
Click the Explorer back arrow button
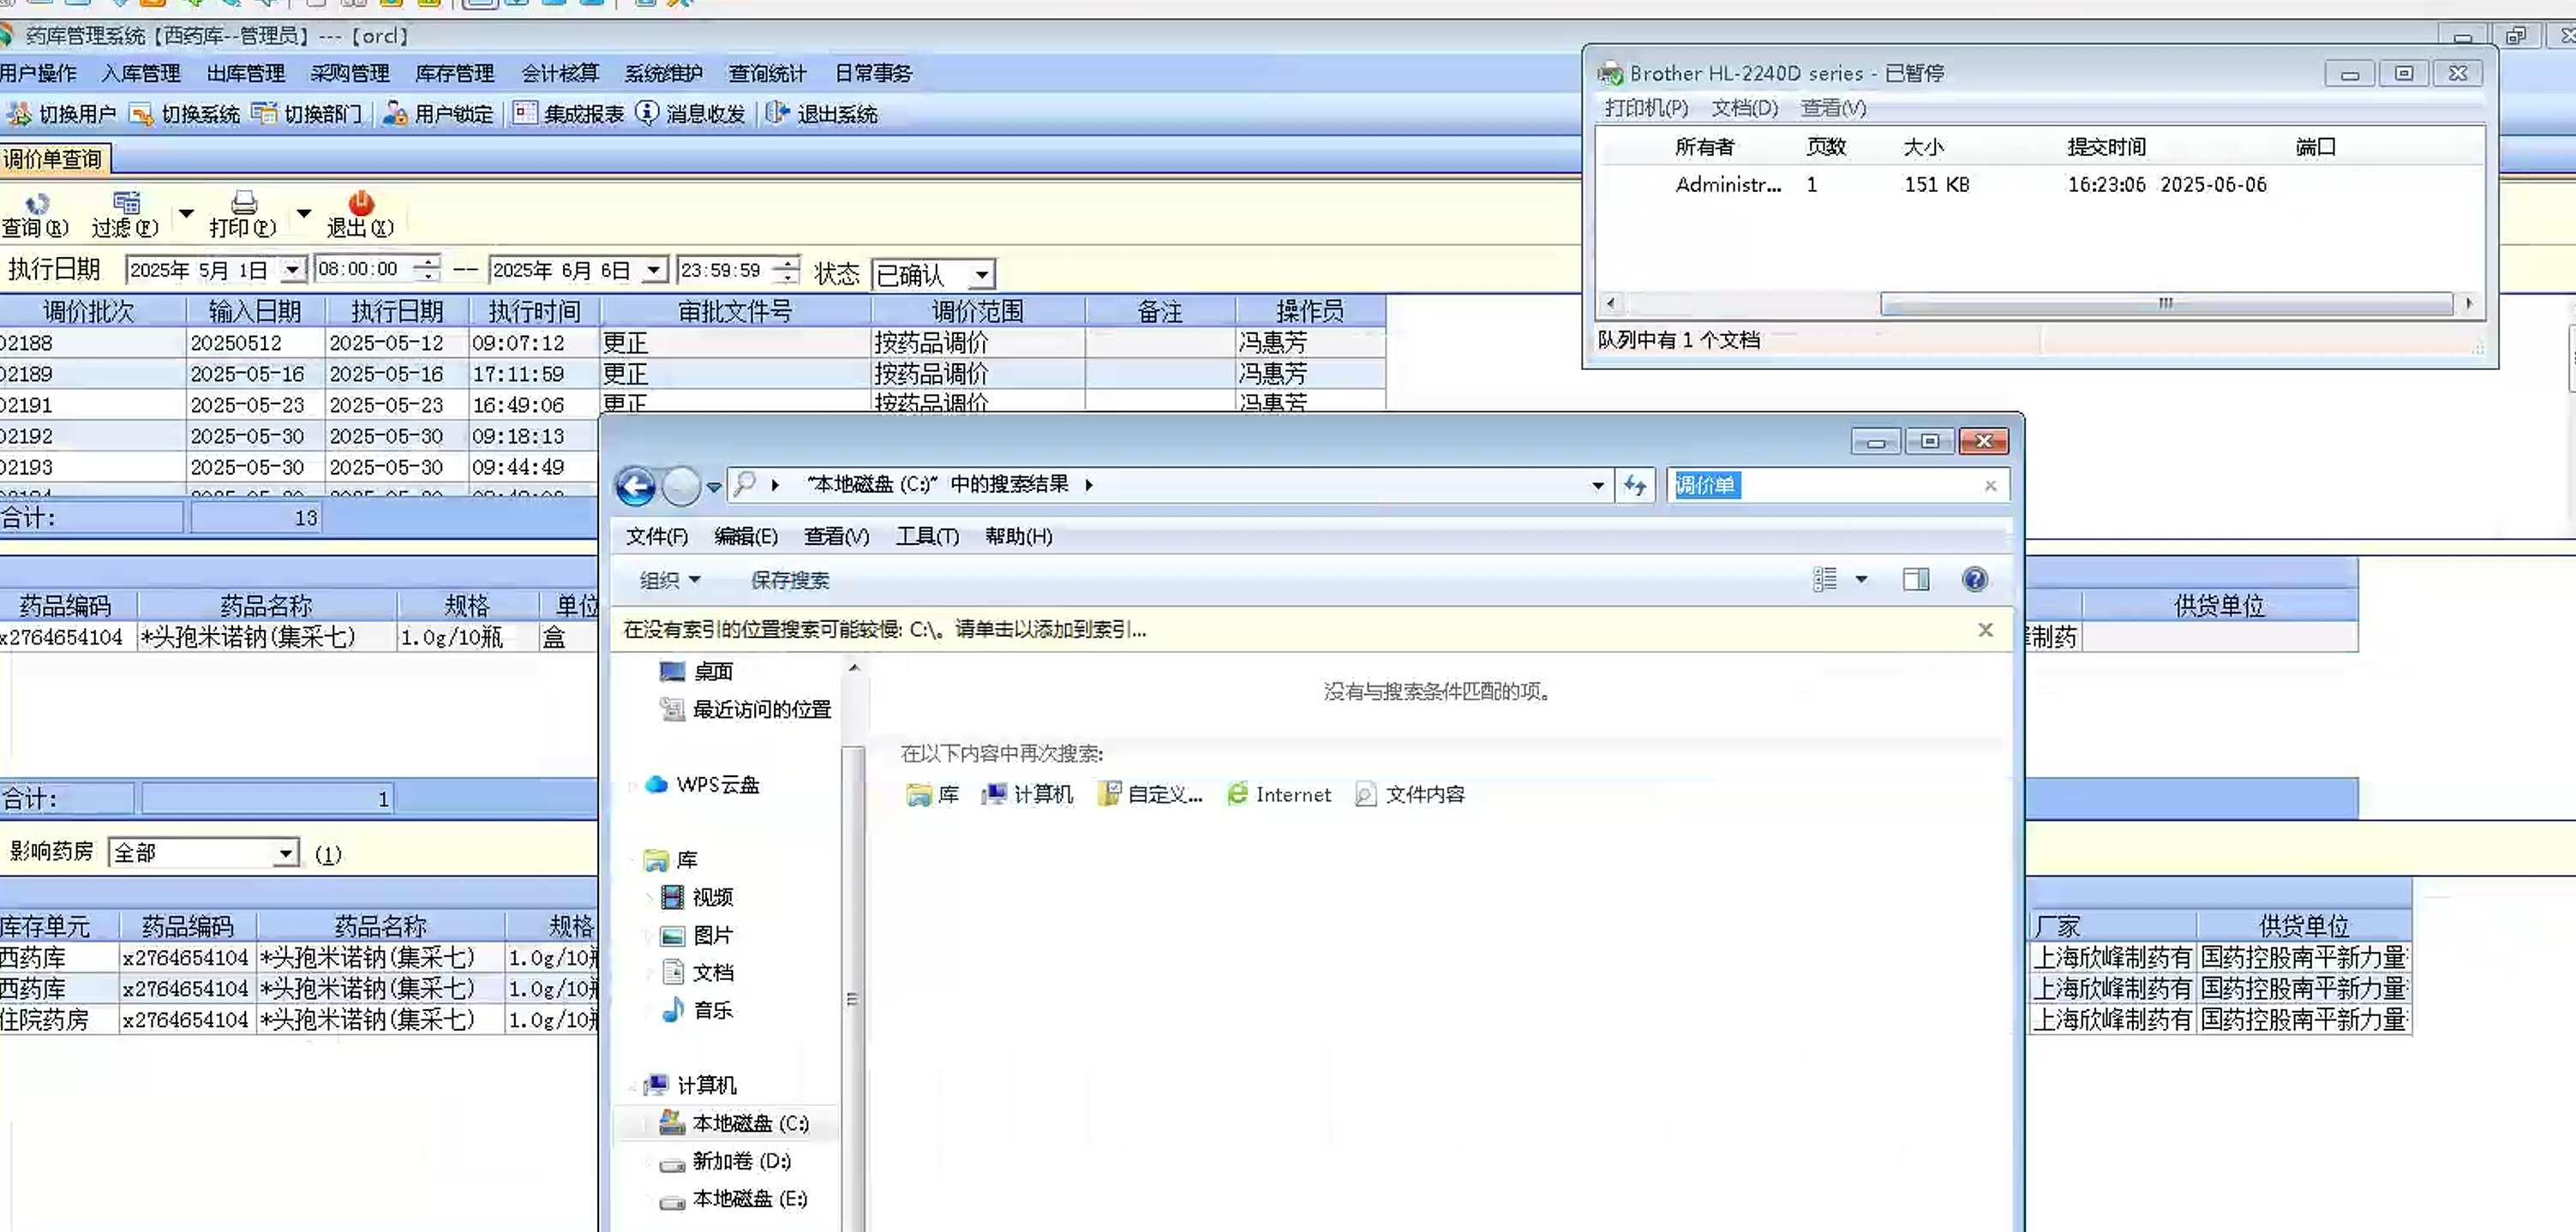[x=636, y=487]
